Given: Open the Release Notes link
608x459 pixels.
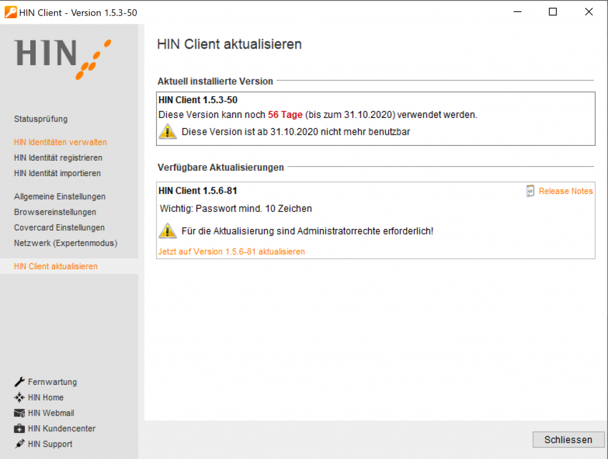Looking at the screenshot, I should pos(566,191).
